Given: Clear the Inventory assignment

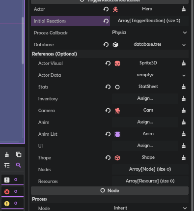Looking at the screenshot, I should [184, 99].
